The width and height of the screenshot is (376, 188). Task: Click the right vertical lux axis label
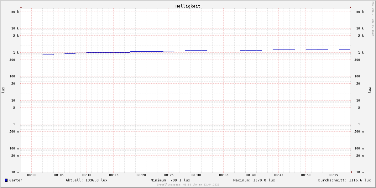pos(370,90)
